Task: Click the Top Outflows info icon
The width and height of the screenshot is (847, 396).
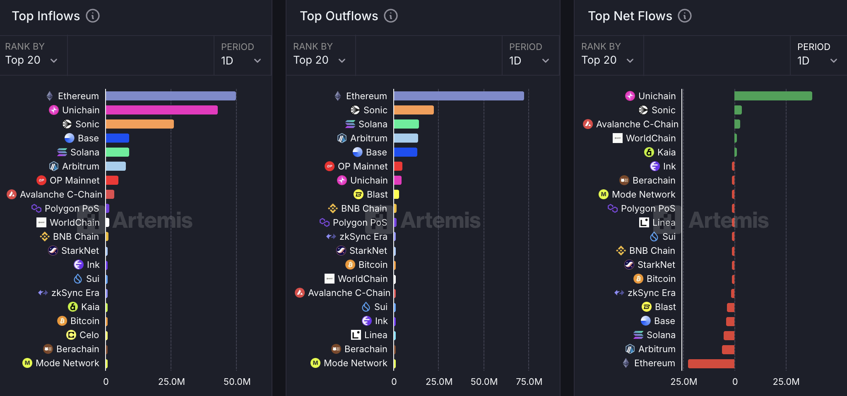Action: click(x=391, y=16)
